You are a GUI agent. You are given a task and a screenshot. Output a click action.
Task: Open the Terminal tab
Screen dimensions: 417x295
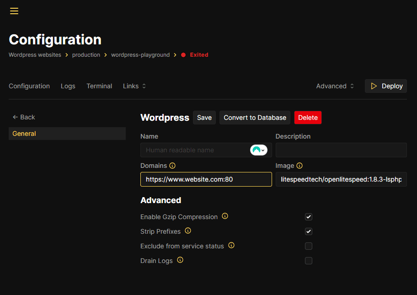pos(99,86)
